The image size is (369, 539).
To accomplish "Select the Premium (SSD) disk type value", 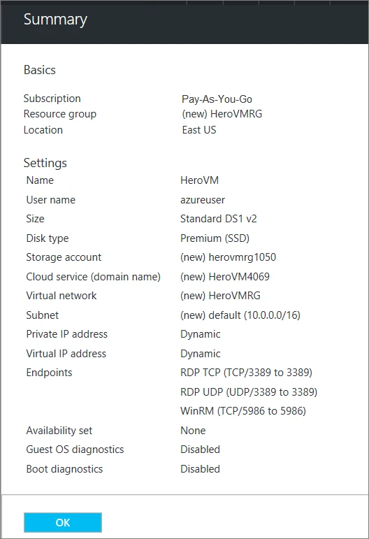I will 215,238.
